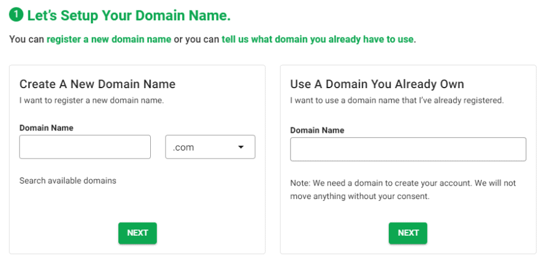Open the .com extension dropdown
The image size is (542, 262).
coord(210,147)
